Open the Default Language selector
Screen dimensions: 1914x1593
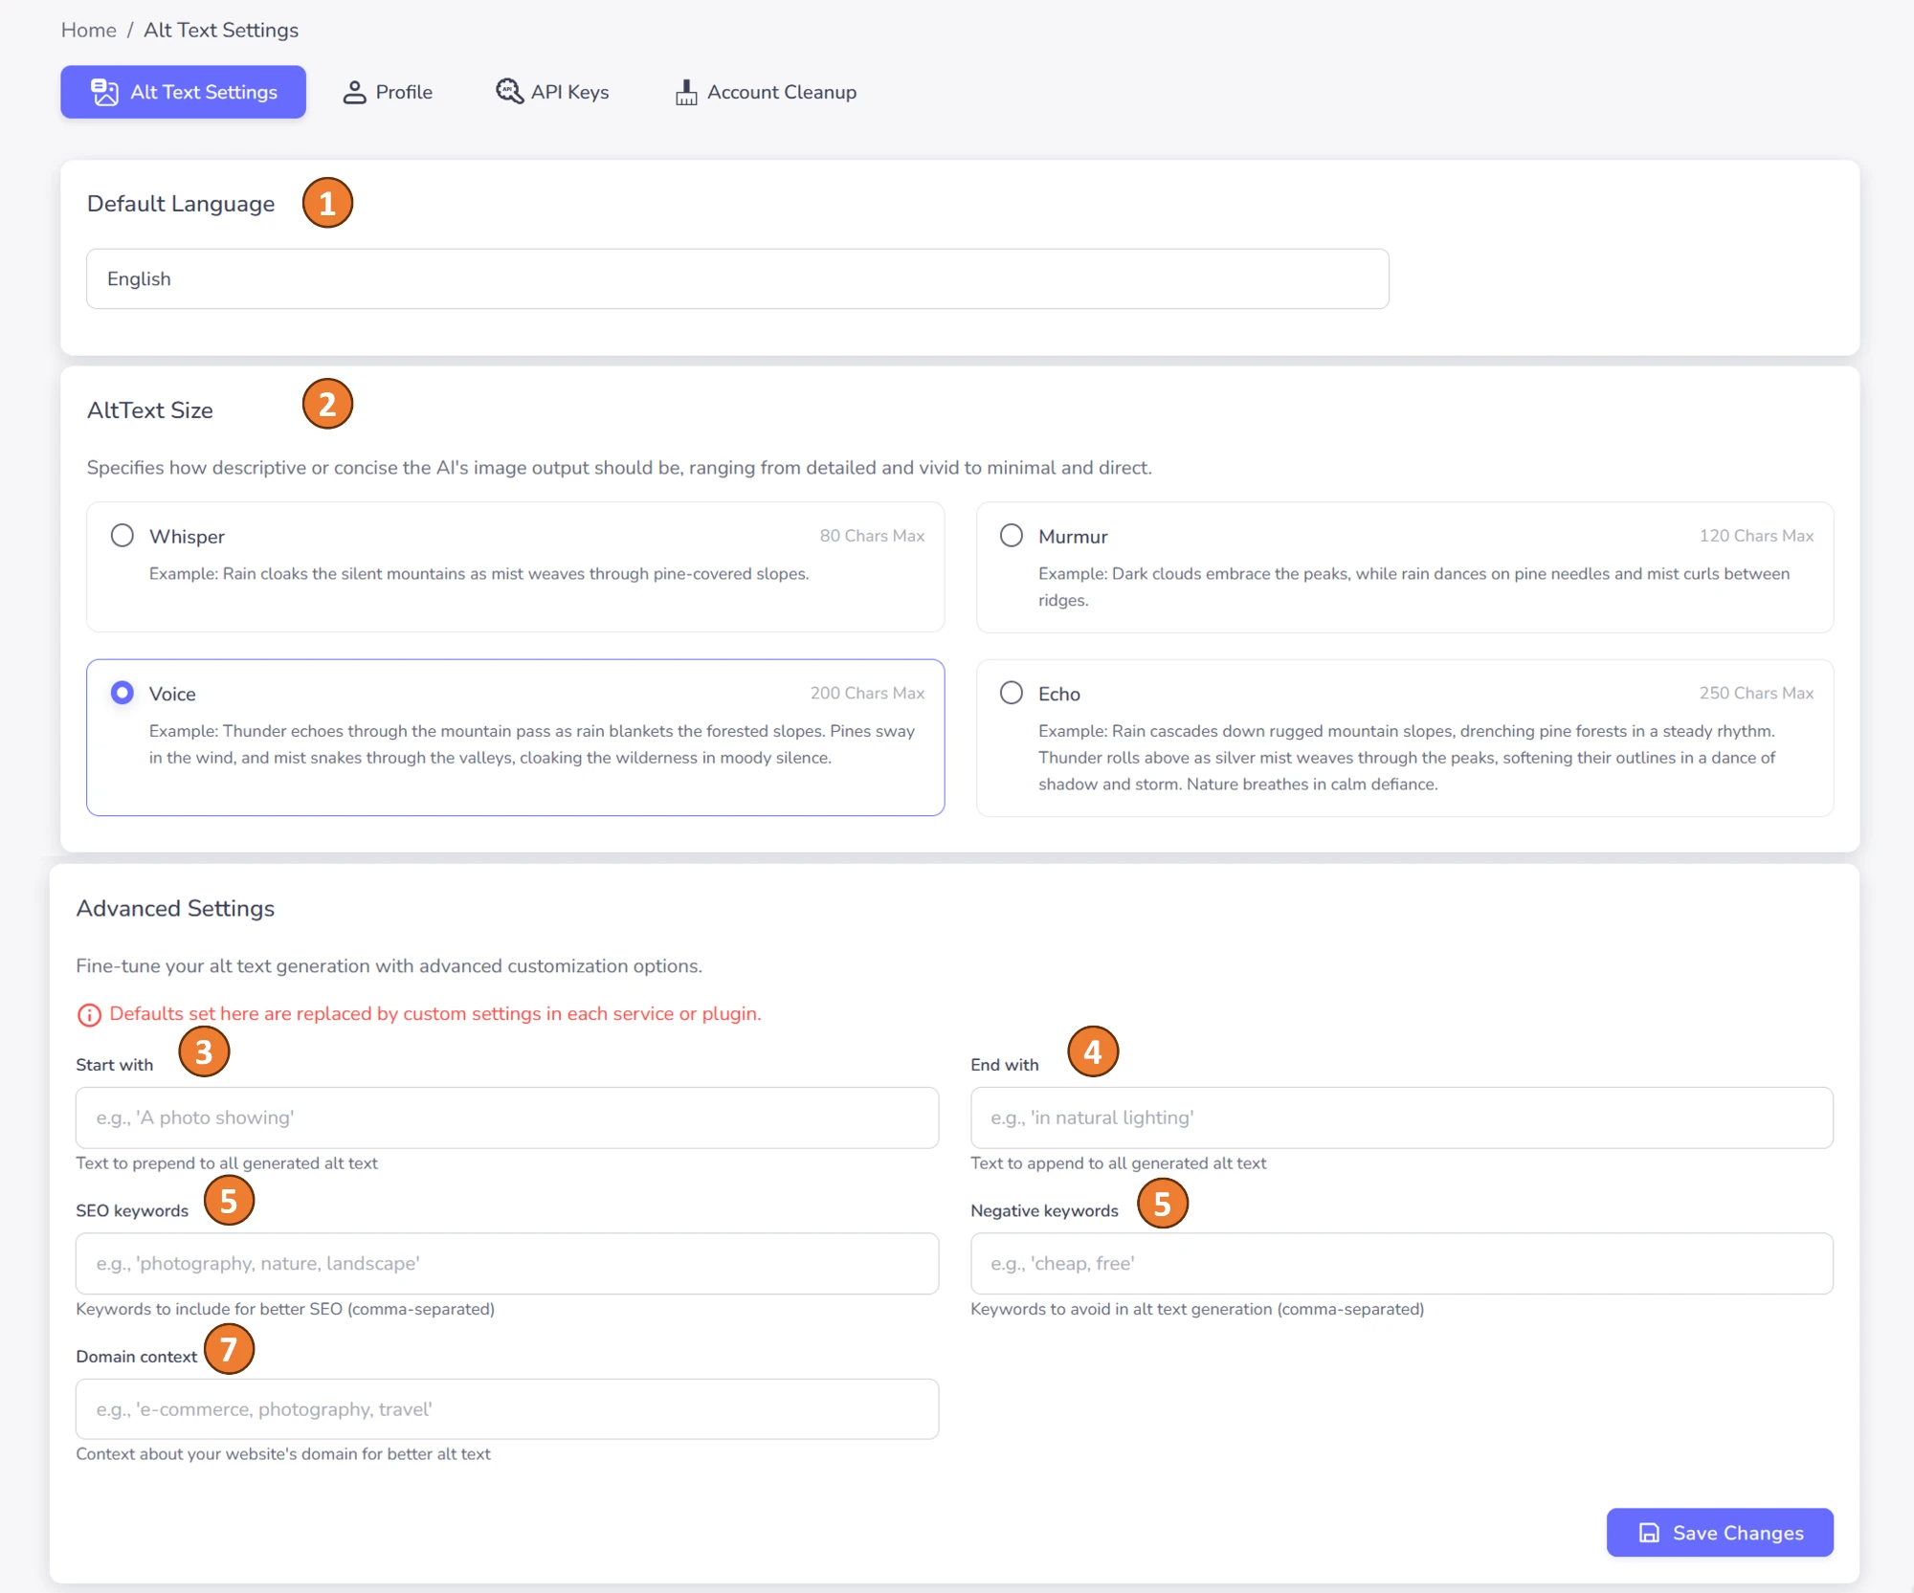point(737,278)
